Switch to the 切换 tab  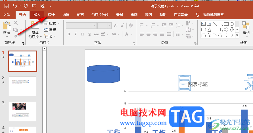[x=66, y=15]
